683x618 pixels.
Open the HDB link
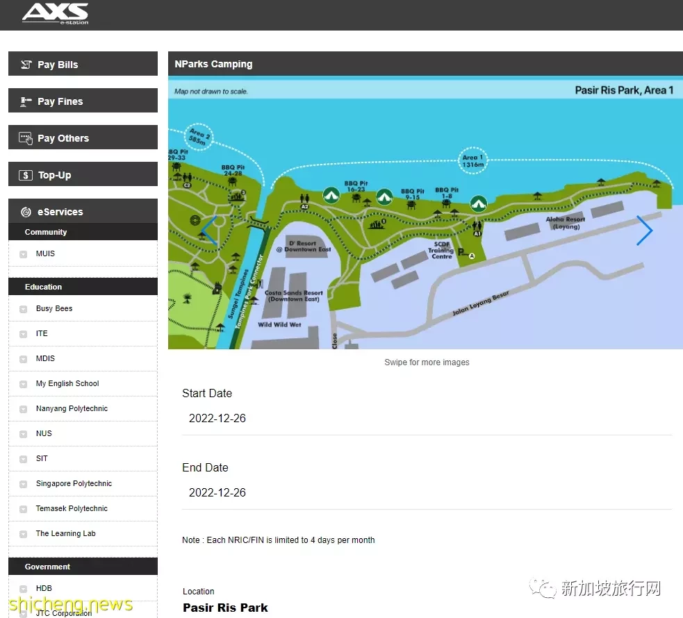point(44,588)
